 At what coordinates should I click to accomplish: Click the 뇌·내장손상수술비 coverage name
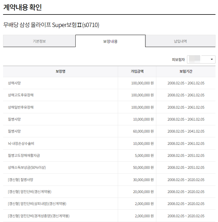21,143
